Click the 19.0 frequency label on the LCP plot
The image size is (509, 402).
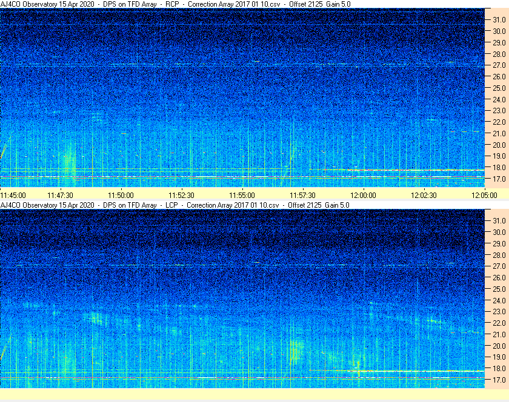tap(499, 357)
